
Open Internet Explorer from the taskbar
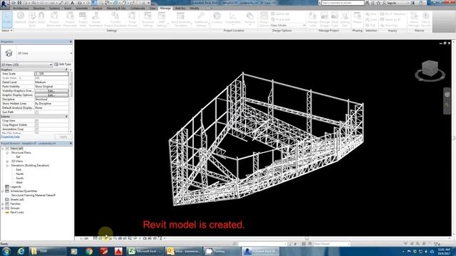[21, 251]
